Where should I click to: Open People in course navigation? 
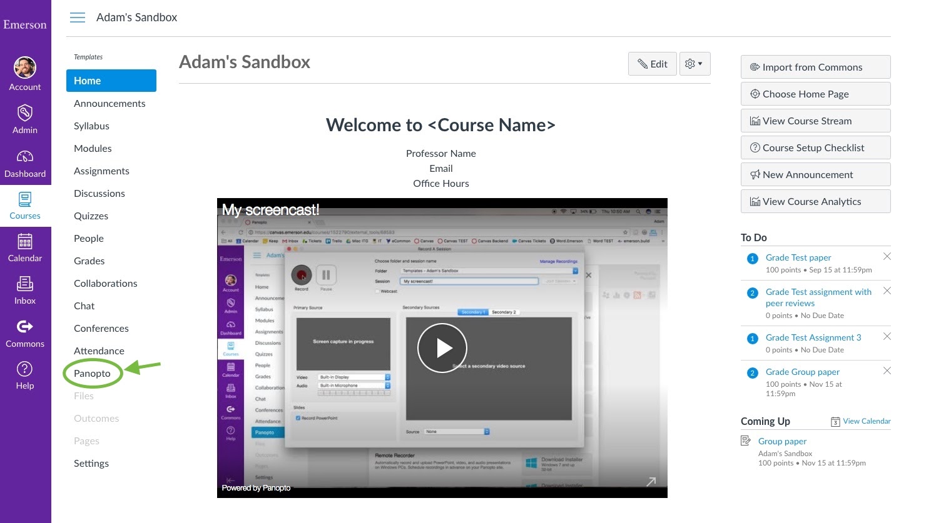tap(89, 238)
